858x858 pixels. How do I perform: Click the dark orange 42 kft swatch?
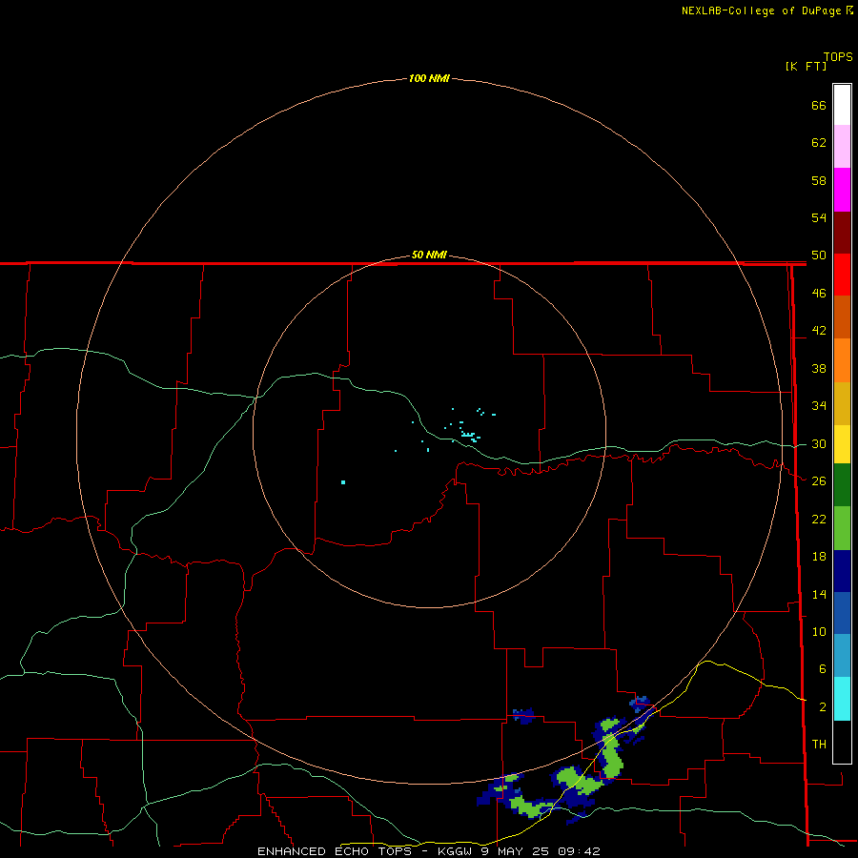pyautogui.click(x=842, y=317)
